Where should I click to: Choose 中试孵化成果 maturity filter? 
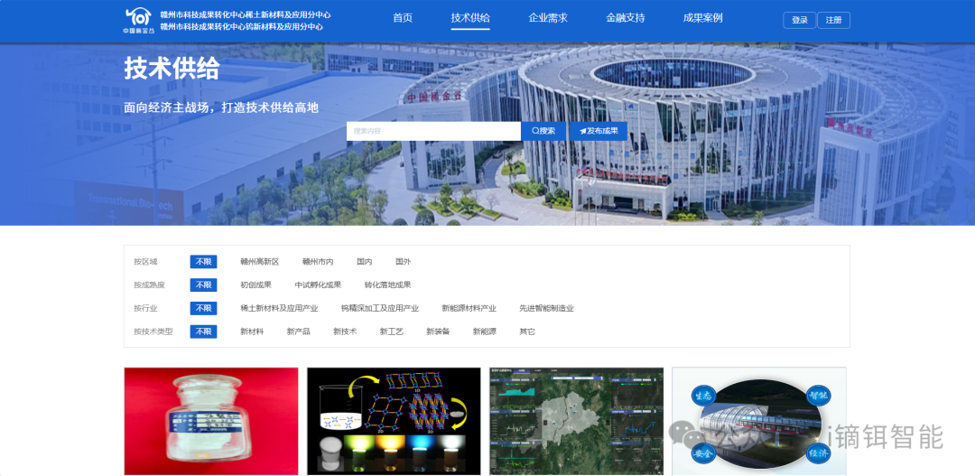pos(318,285)
